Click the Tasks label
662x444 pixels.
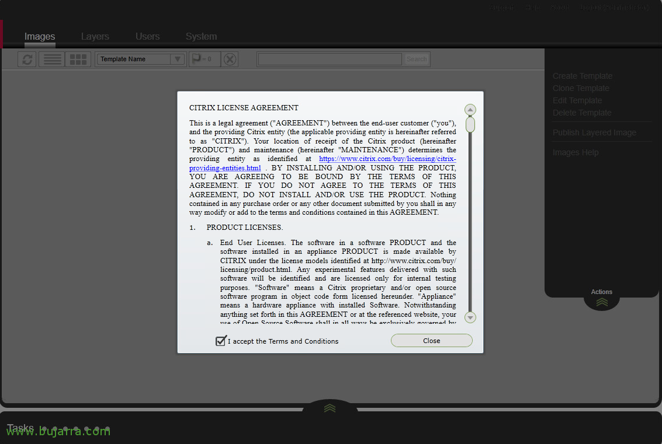tap(20, 428)
